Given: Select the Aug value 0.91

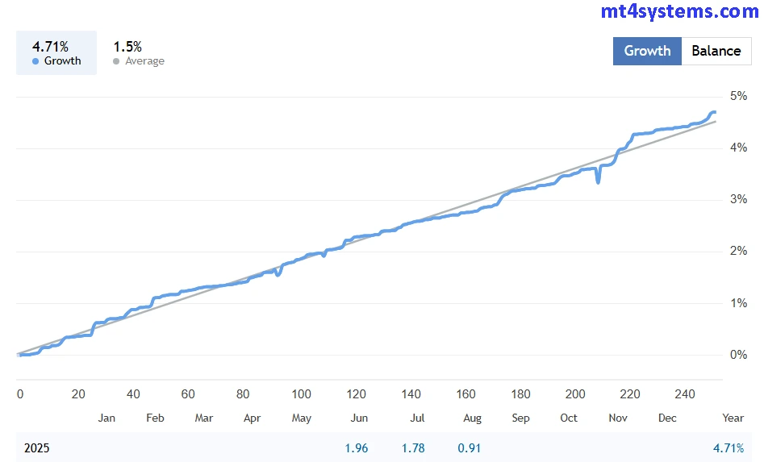Looking at the screenshot, I should click(468, 448).
